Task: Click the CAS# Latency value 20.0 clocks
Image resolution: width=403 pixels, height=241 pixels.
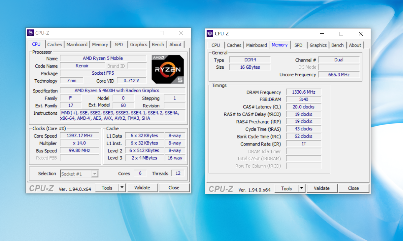Action: click(x=304, y=107)
